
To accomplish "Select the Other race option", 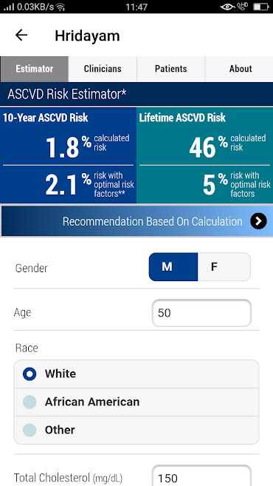I will click(136, 431).
